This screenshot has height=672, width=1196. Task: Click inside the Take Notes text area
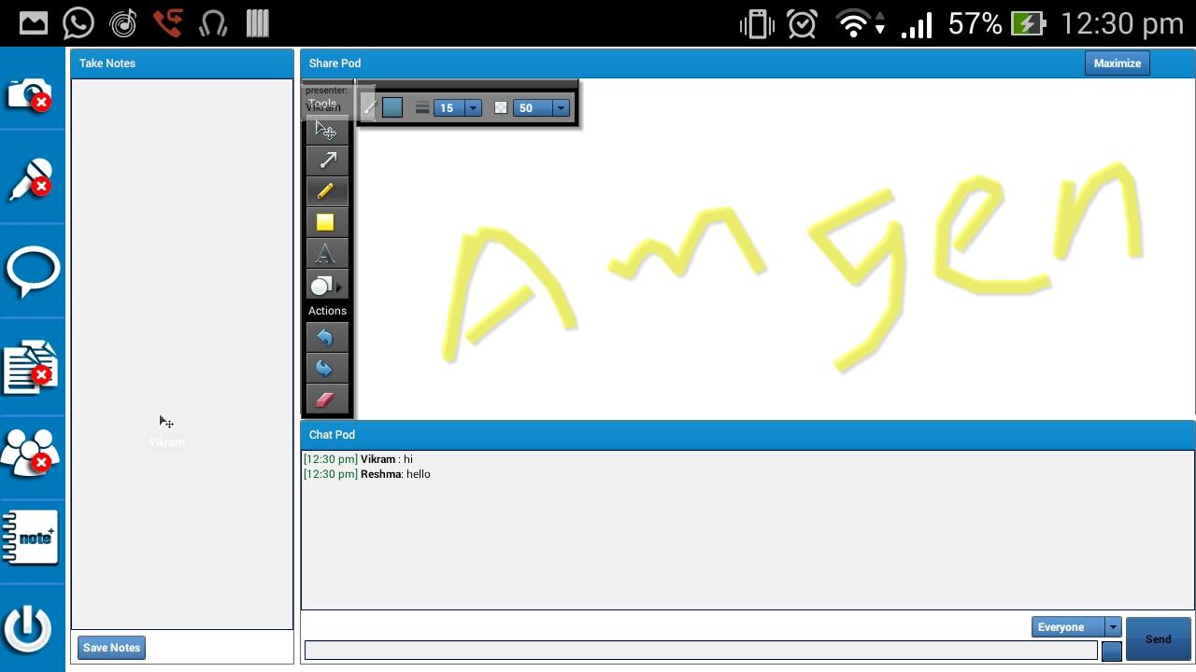(x=182, y=354)
